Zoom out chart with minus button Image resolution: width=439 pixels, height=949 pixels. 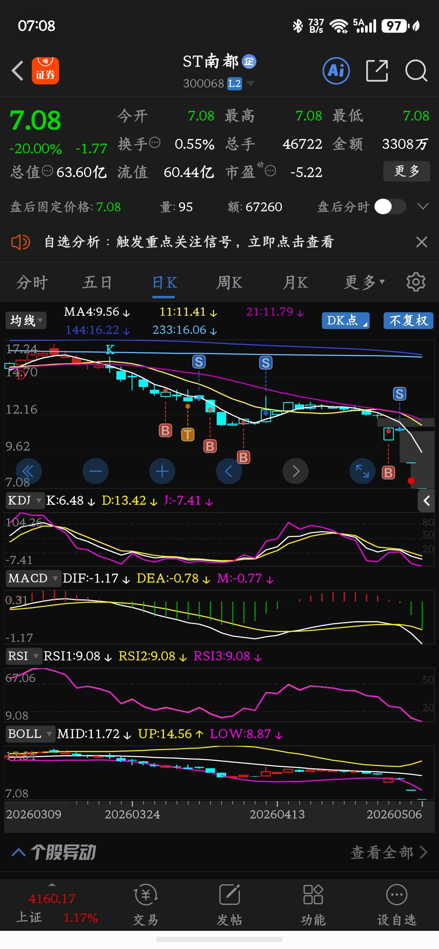(x=96, y=471)
